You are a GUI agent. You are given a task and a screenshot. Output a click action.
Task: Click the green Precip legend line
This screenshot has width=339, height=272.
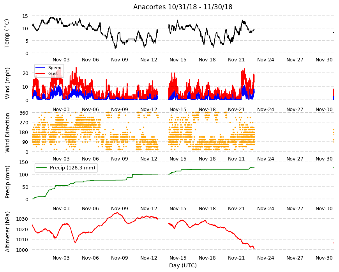tap(42, 167)
